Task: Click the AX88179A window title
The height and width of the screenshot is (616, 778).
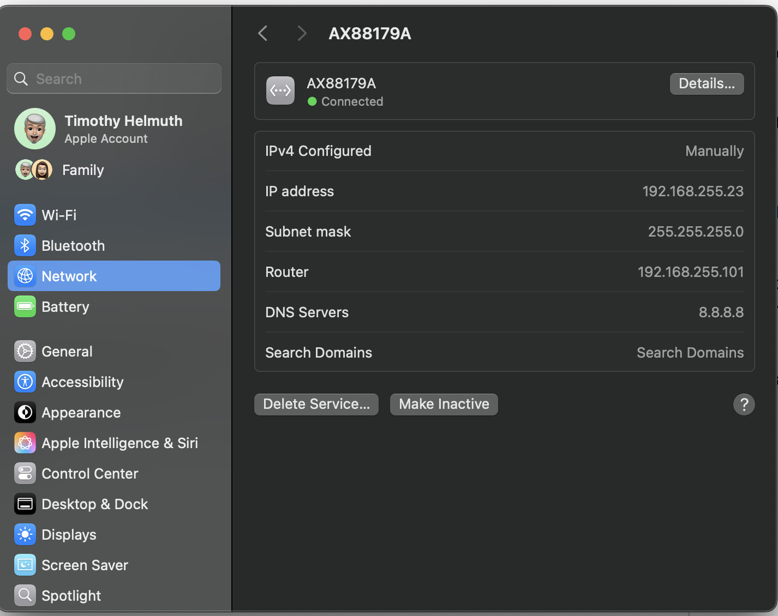Action: tap(370, 33)
